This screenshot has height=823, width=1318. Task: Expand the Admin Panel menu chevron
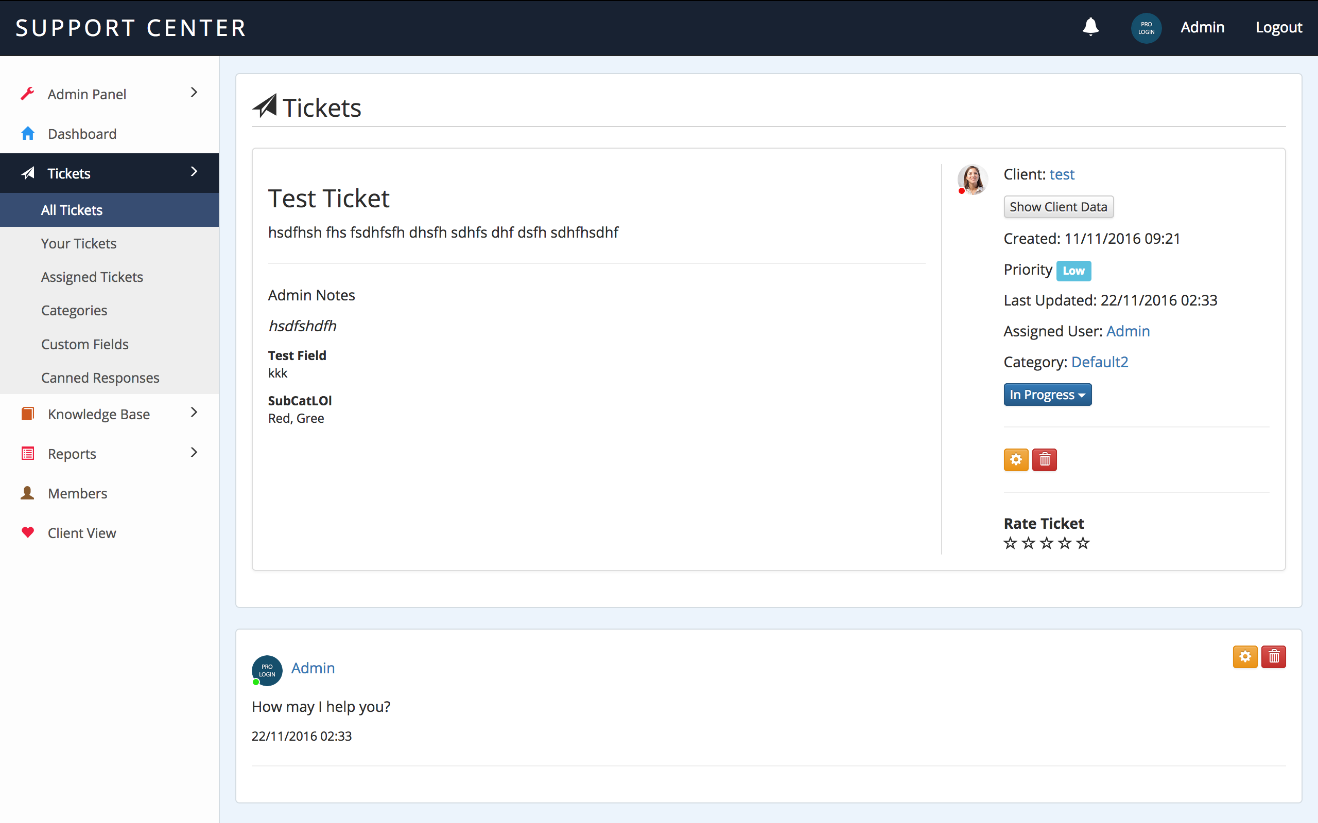pyautogui.click(x=194, y=93)
